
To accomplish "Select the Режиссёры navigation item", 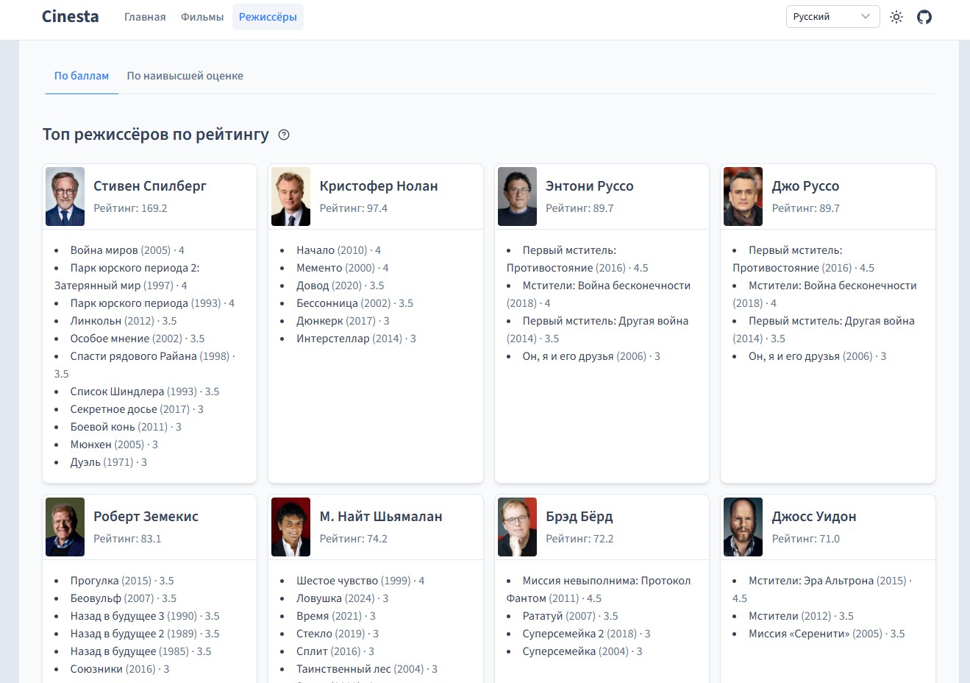I will pyautogui.click(x=268, y=17).
